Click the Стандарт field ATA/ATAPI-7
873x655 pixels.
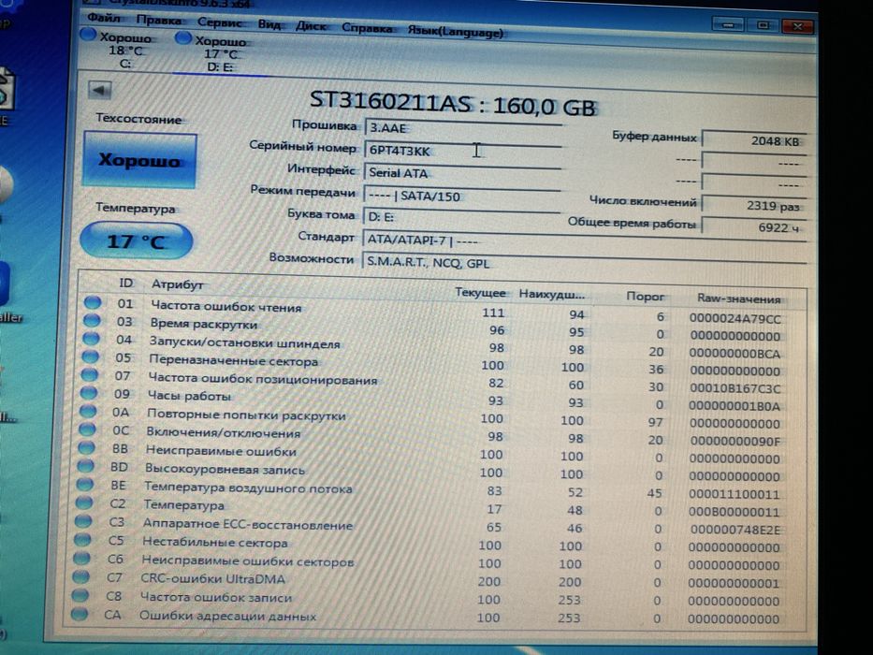click(585, 240)
